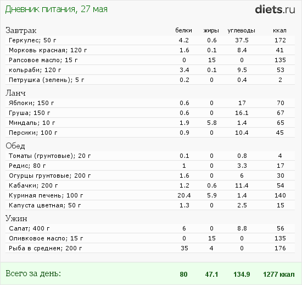302x285 pixels.
Task: Select the Рыба в среднем; 200 г row
Action: [150, 248]
